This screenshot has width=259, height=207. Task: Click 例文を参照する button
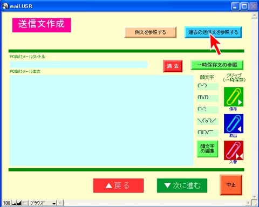pyautogui.click(x=151, y=32)
